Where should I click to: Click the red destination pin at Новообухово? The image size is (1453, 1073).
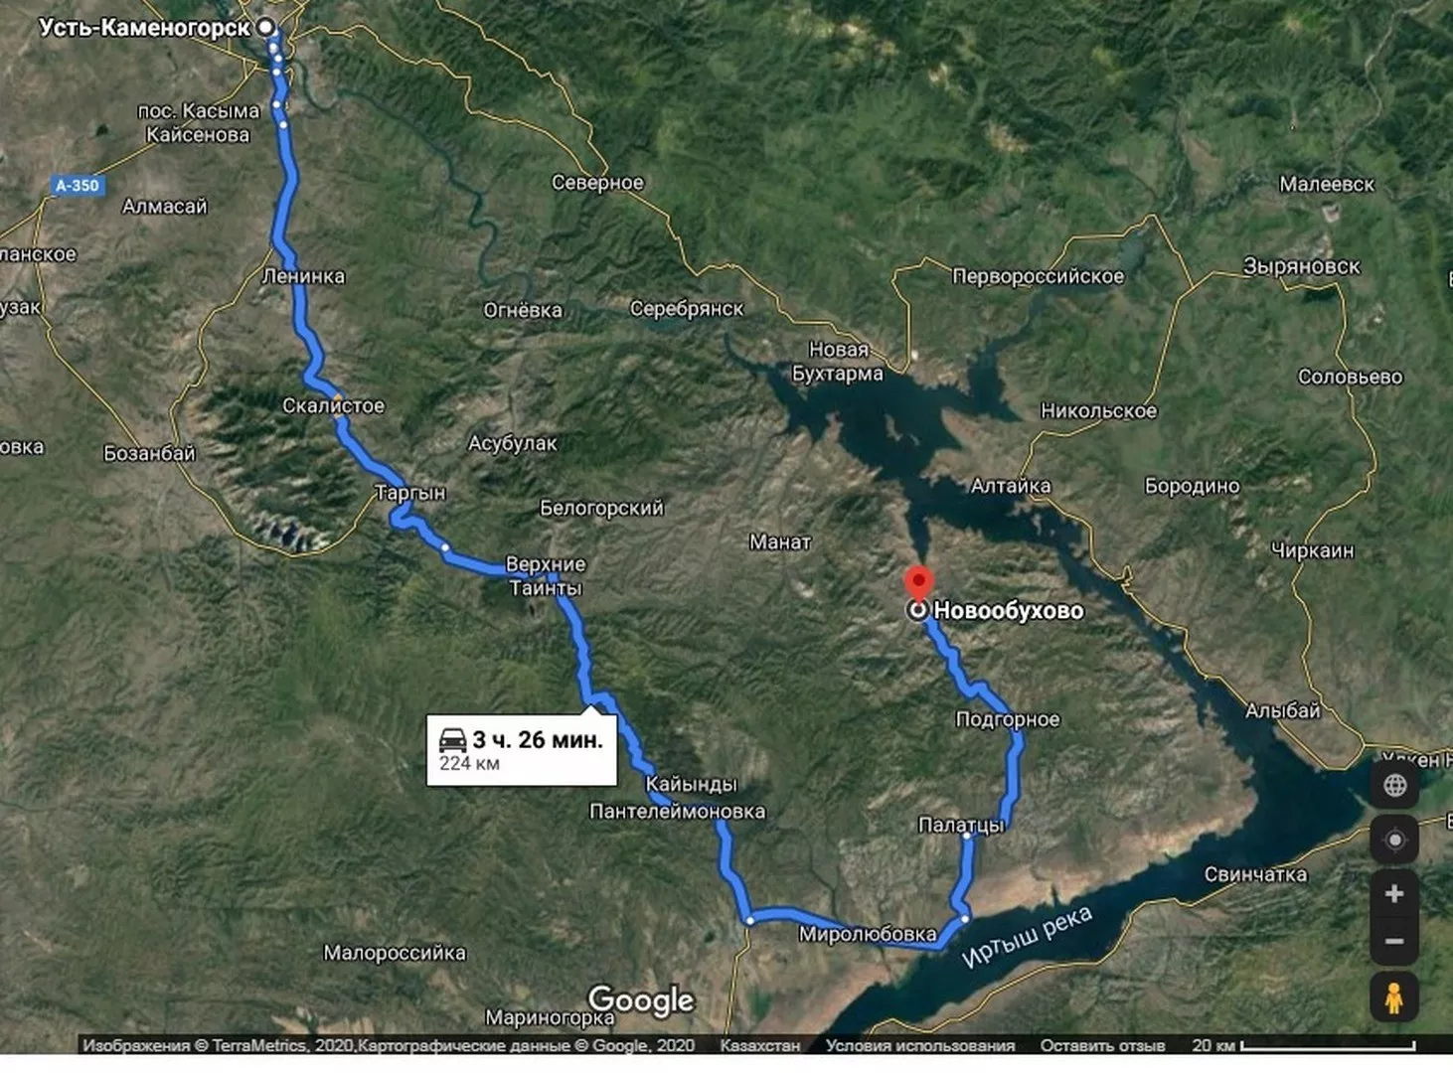(x=918, y=583)
